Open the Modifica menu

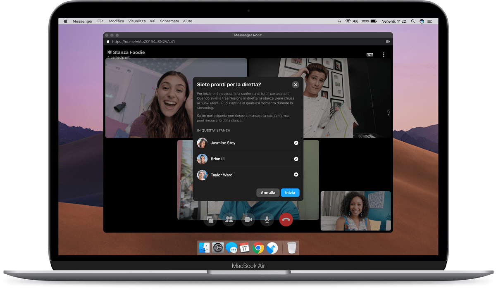point(117,21)
